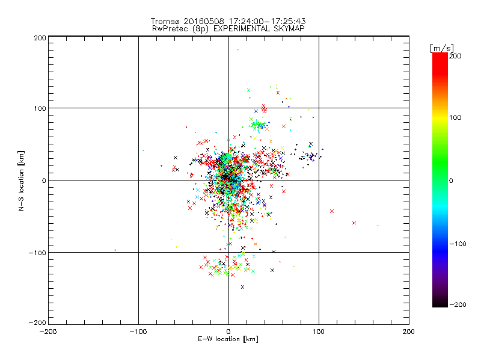Image resolution: width=481 pixels, height=361 pixels.
Task: Click the 'E-W location [km]' axis label
Action: [x=228, y=339]
